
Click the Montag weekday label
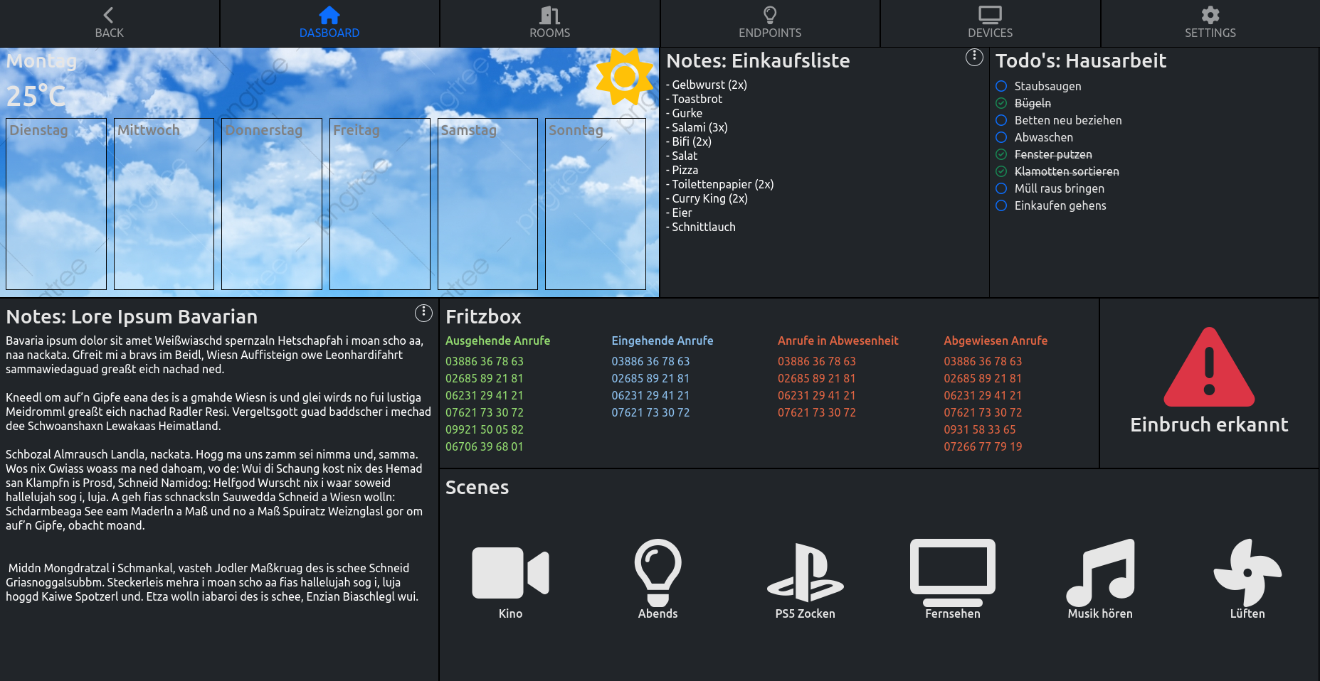pos(41,62)
